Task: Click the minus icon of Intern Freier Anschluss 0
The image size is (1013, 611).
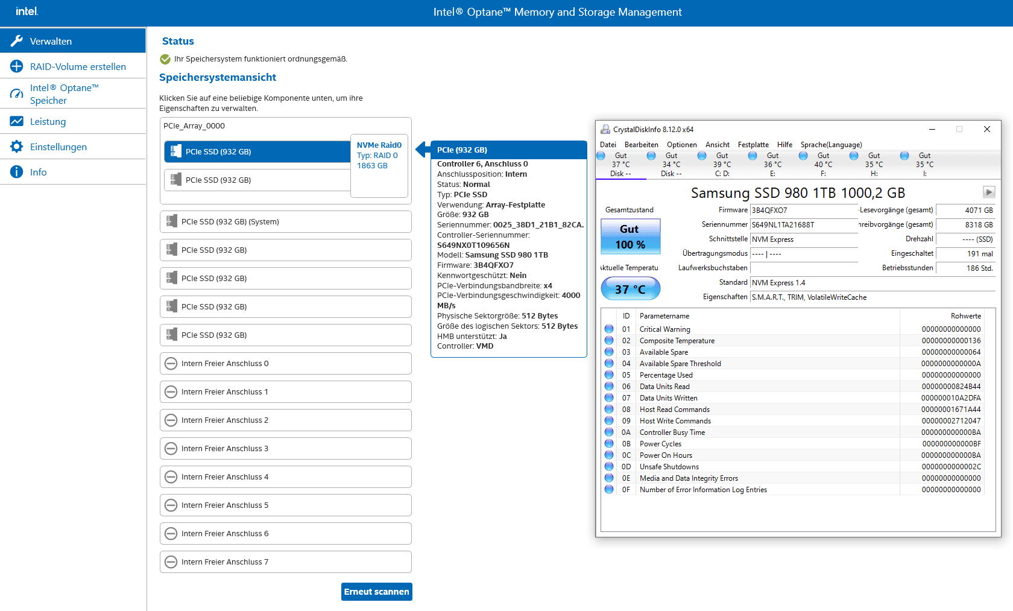Action: click(x=171, y=364)
